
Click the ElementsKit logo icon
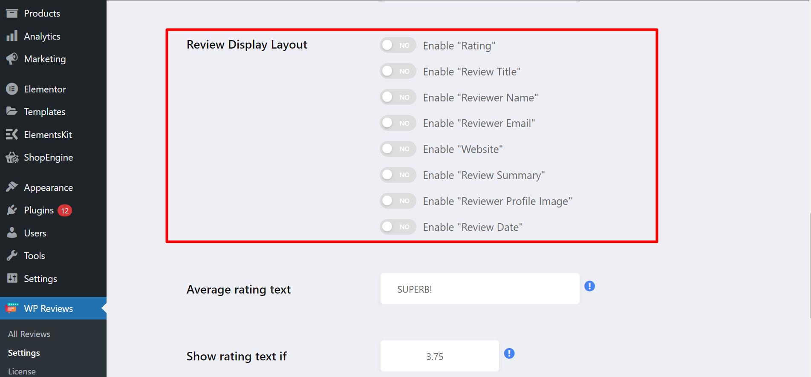[12, 135]
